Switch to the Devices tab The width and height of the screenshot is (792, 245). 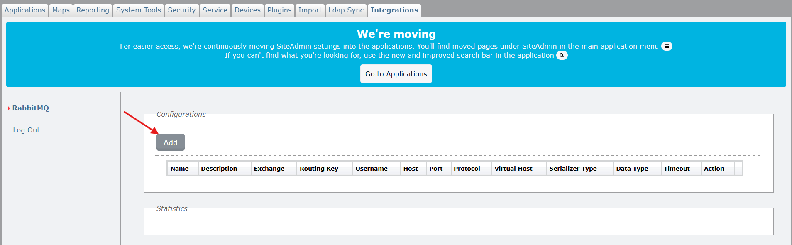click(x=247, y=10)
